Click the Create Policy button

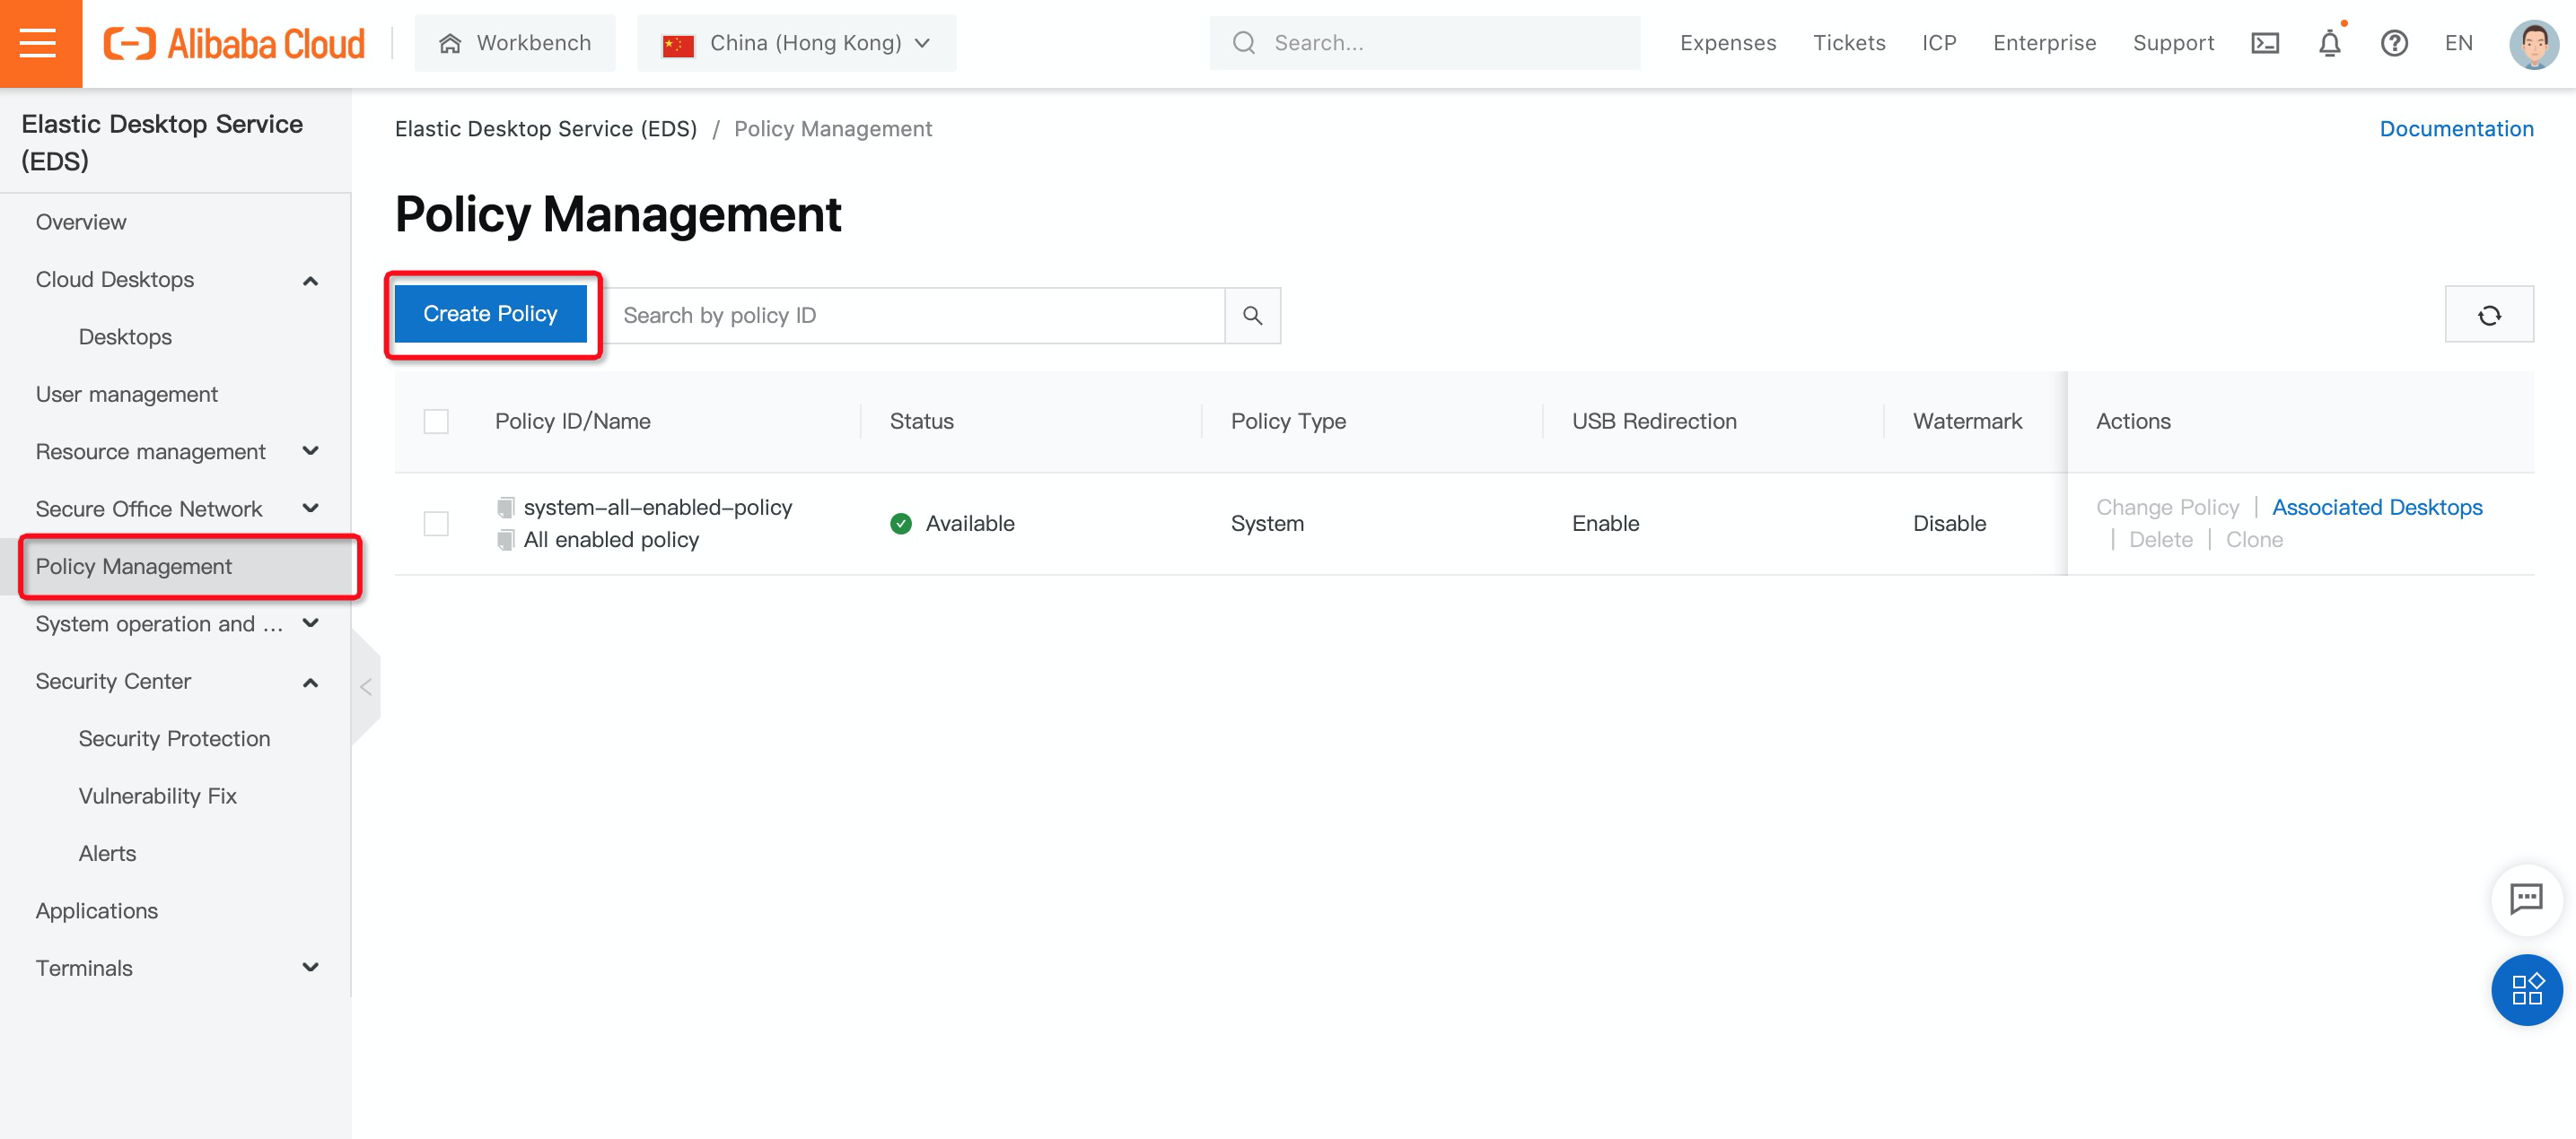[490, 314]
